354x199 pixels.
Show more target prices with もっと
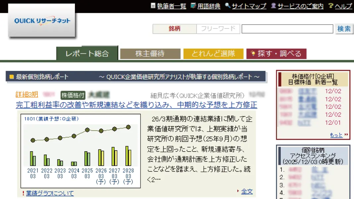(336, 135)
